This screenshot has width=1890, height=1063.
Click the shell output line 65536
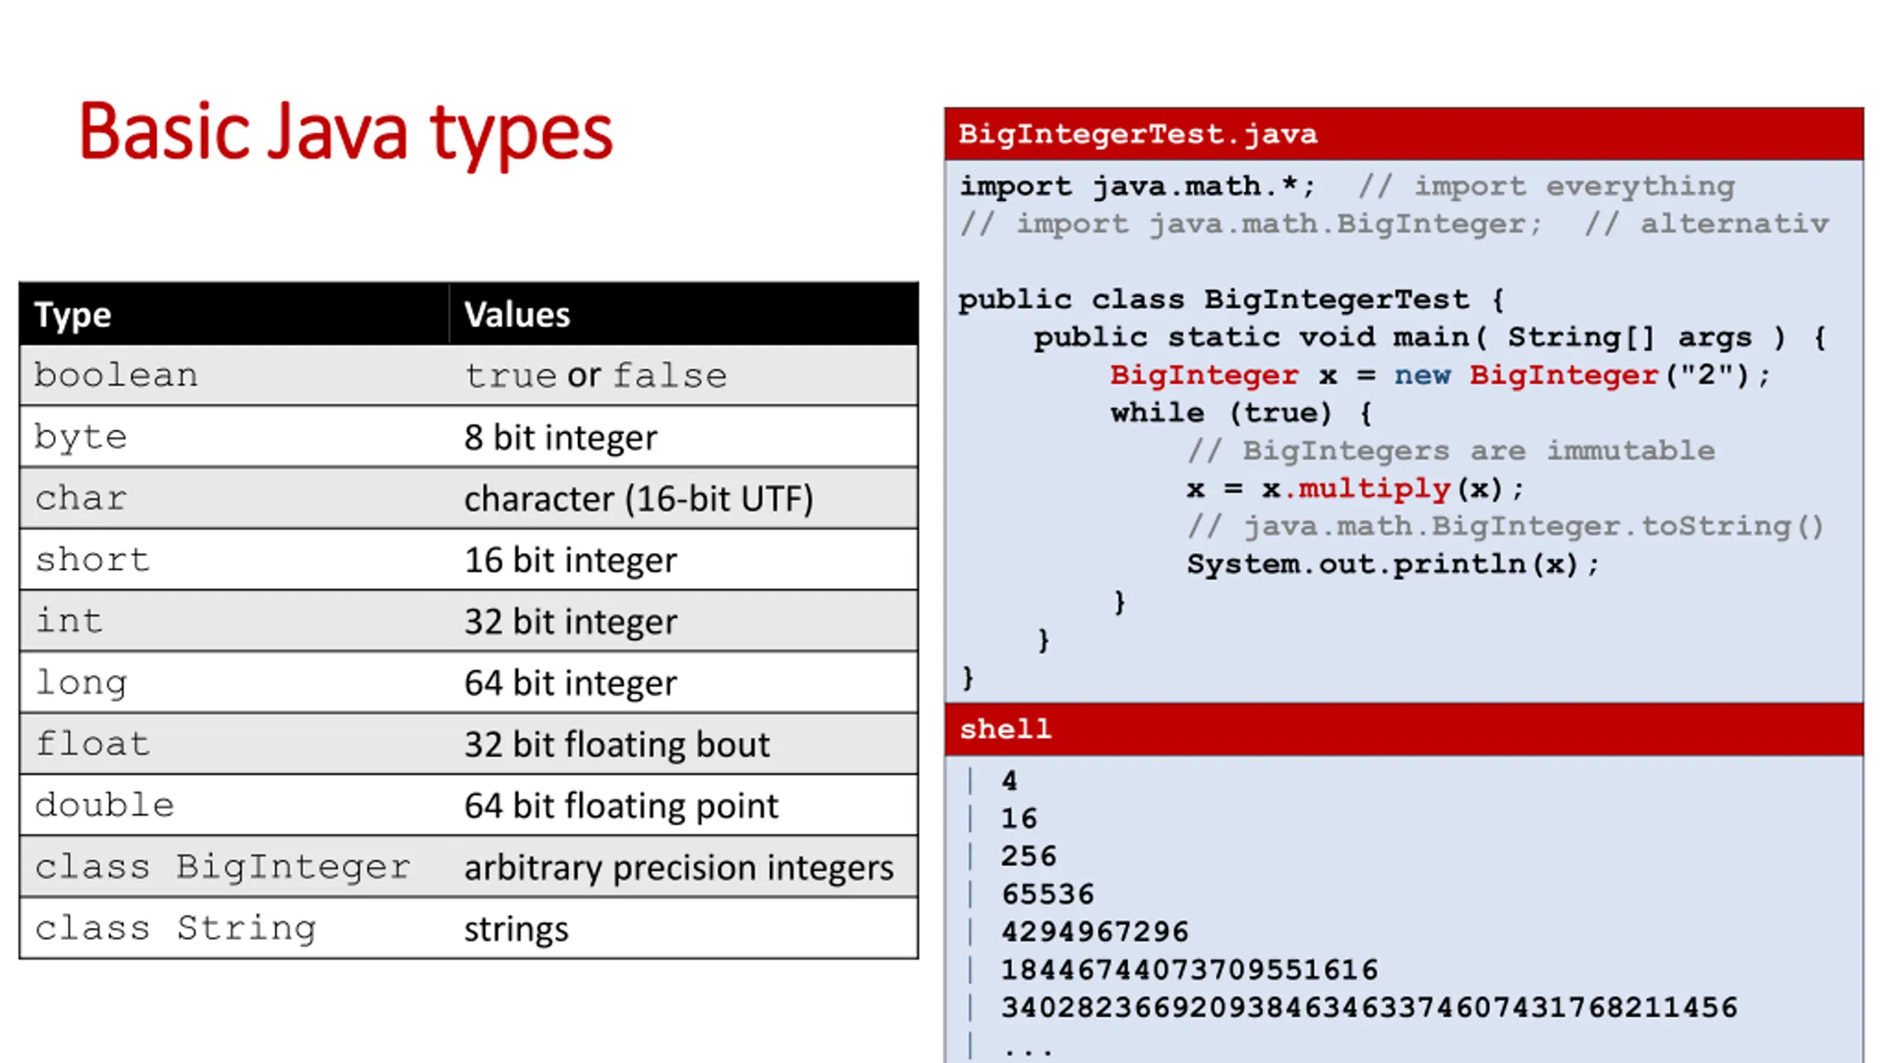1048,895
